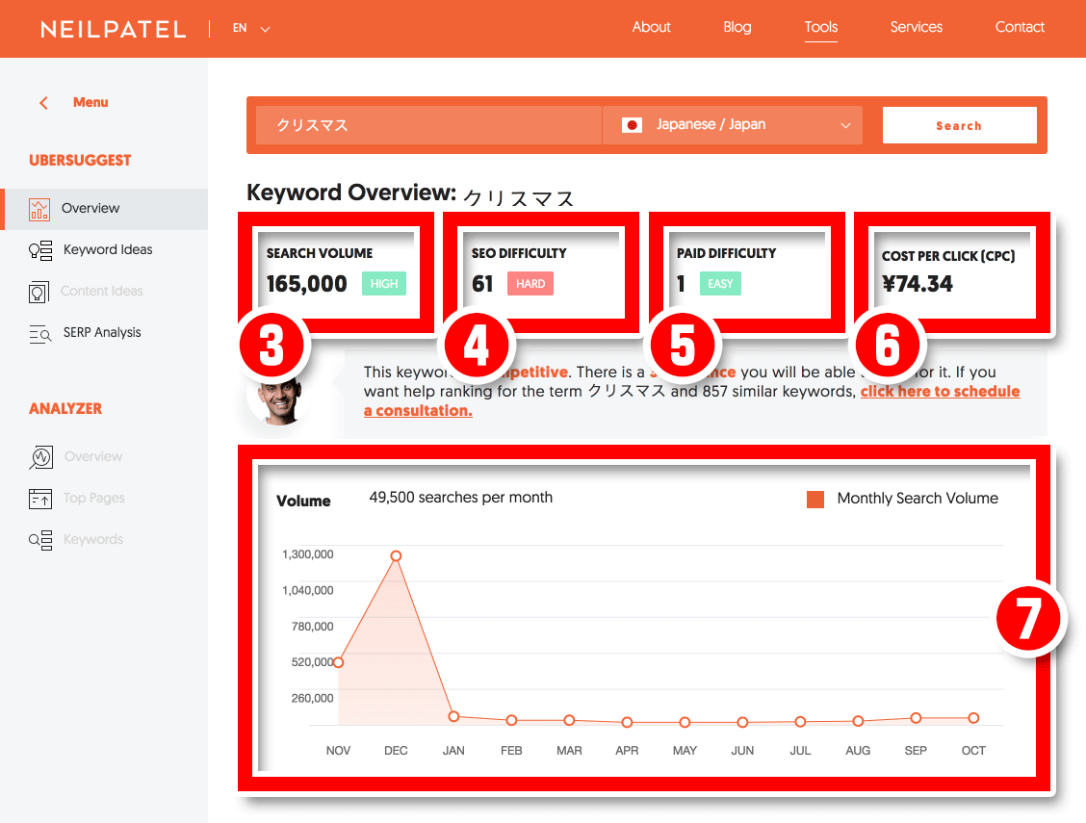Click the SEO difficulty value 61
The height and width of the screenshot is (823, 1086).
482,284
